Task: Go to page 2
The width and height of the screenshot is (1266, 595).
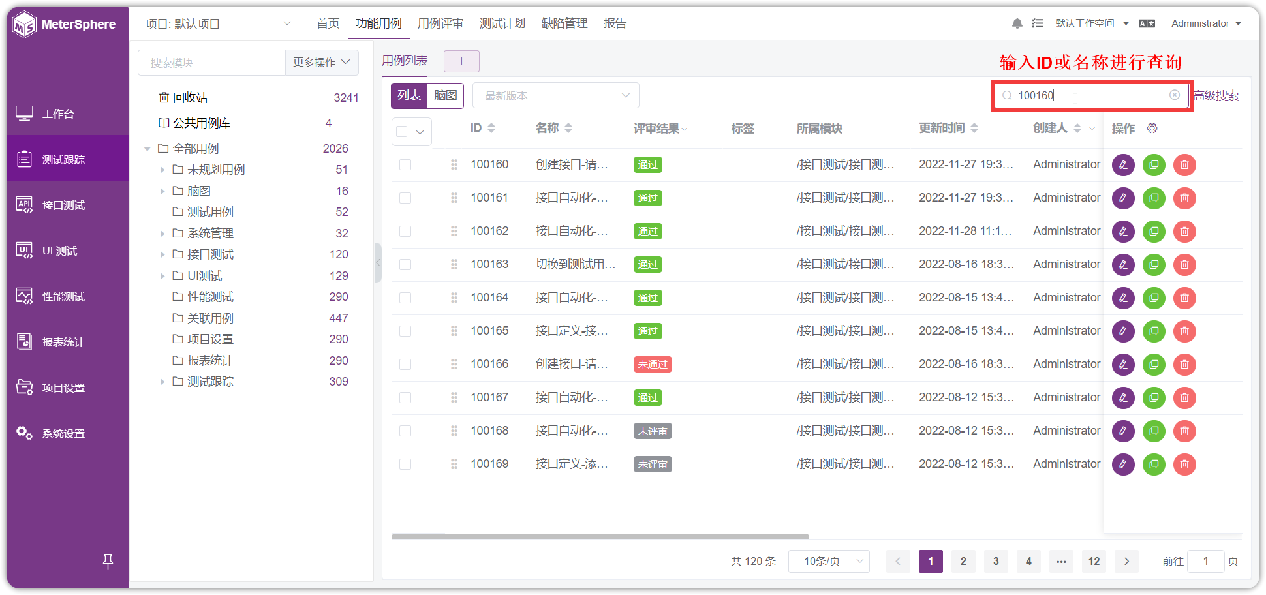Action: click(963, 561)
